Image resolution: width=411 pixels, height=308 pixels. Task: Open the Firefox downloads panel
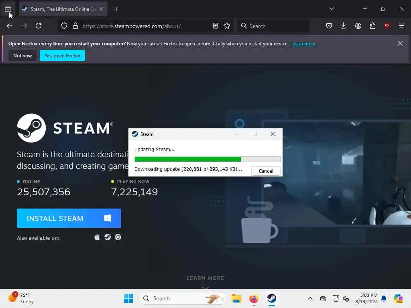point(344,26)
